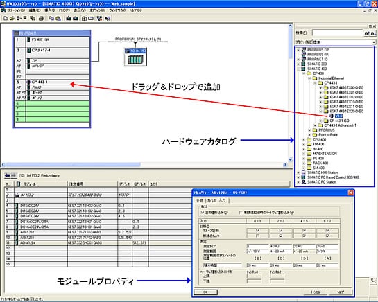The width and height of the screenshot is (378, 302).
Task: Click the catalog search input field
Action: [x=338, y=33]
